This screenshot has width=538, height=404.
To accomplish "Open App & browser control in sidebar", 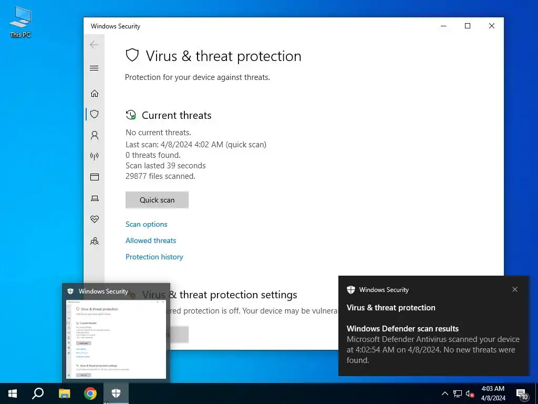I will pyautogui.click(x=95, y=177).
